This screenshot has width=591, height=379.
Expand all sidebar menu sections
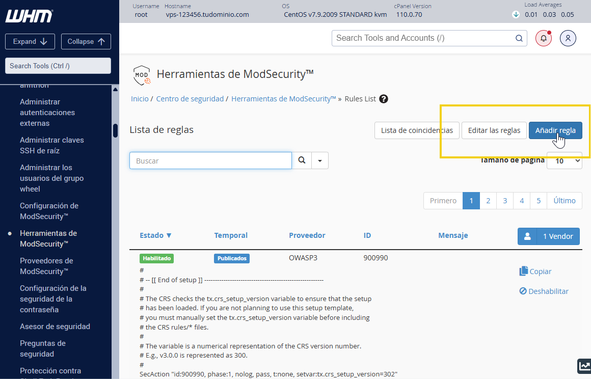tap(30, 41)
